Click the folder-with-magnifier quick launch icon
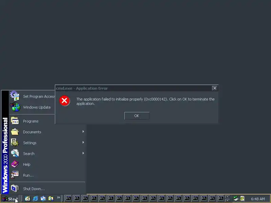Screen dimensions: 271x203 pos(51,199)
